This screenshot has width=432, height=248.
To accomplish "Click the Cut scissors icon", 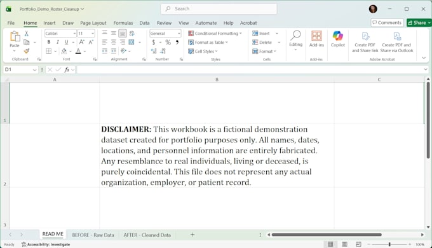I will 27,33.
